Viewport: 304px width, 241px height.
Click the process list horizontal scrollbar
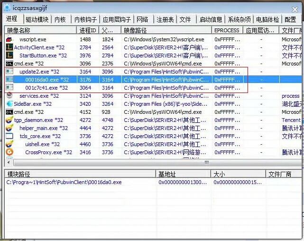(x=142, y=162)
